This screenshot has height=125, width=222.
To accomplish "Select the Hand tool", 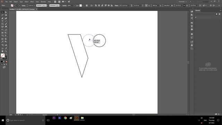I will point(2,51).
